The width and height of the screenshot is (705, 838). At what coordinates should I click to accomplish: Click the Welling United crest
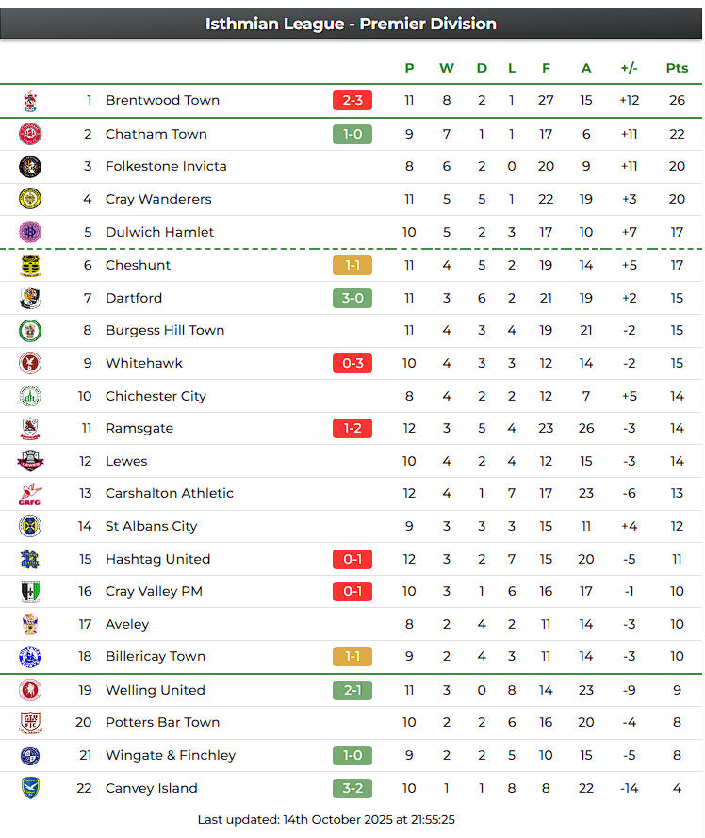[x=30, y=690]
